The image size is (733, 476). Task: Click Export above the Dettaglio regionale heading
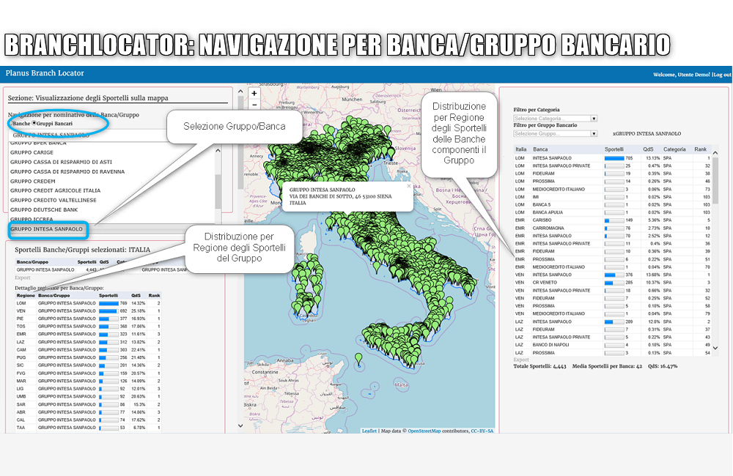coord(23,278)
